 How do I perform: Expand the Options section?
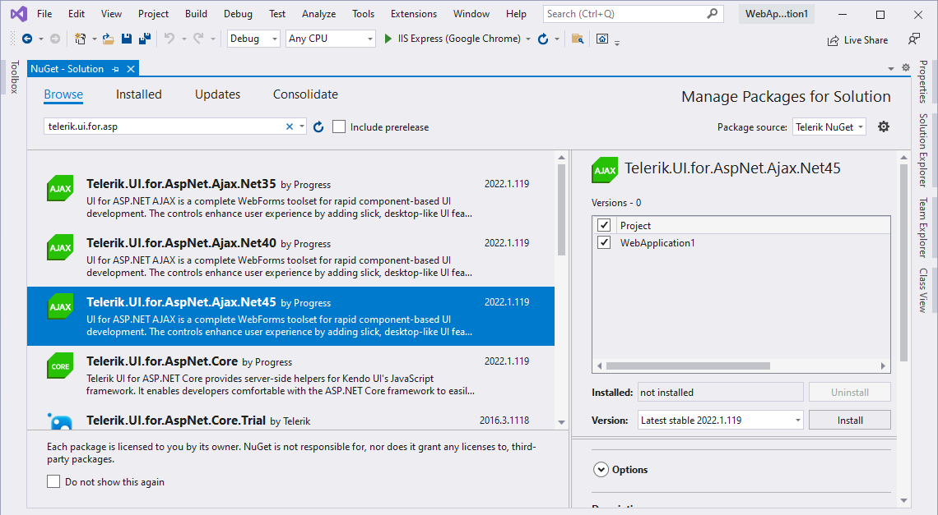click(602, 469)
